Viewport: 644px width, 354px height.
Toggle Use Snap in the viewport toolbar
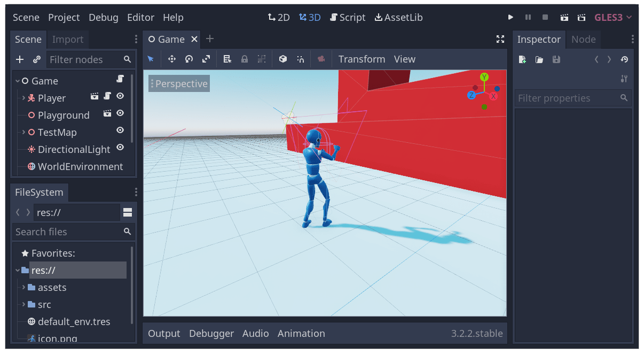click(x=300, y=59)
